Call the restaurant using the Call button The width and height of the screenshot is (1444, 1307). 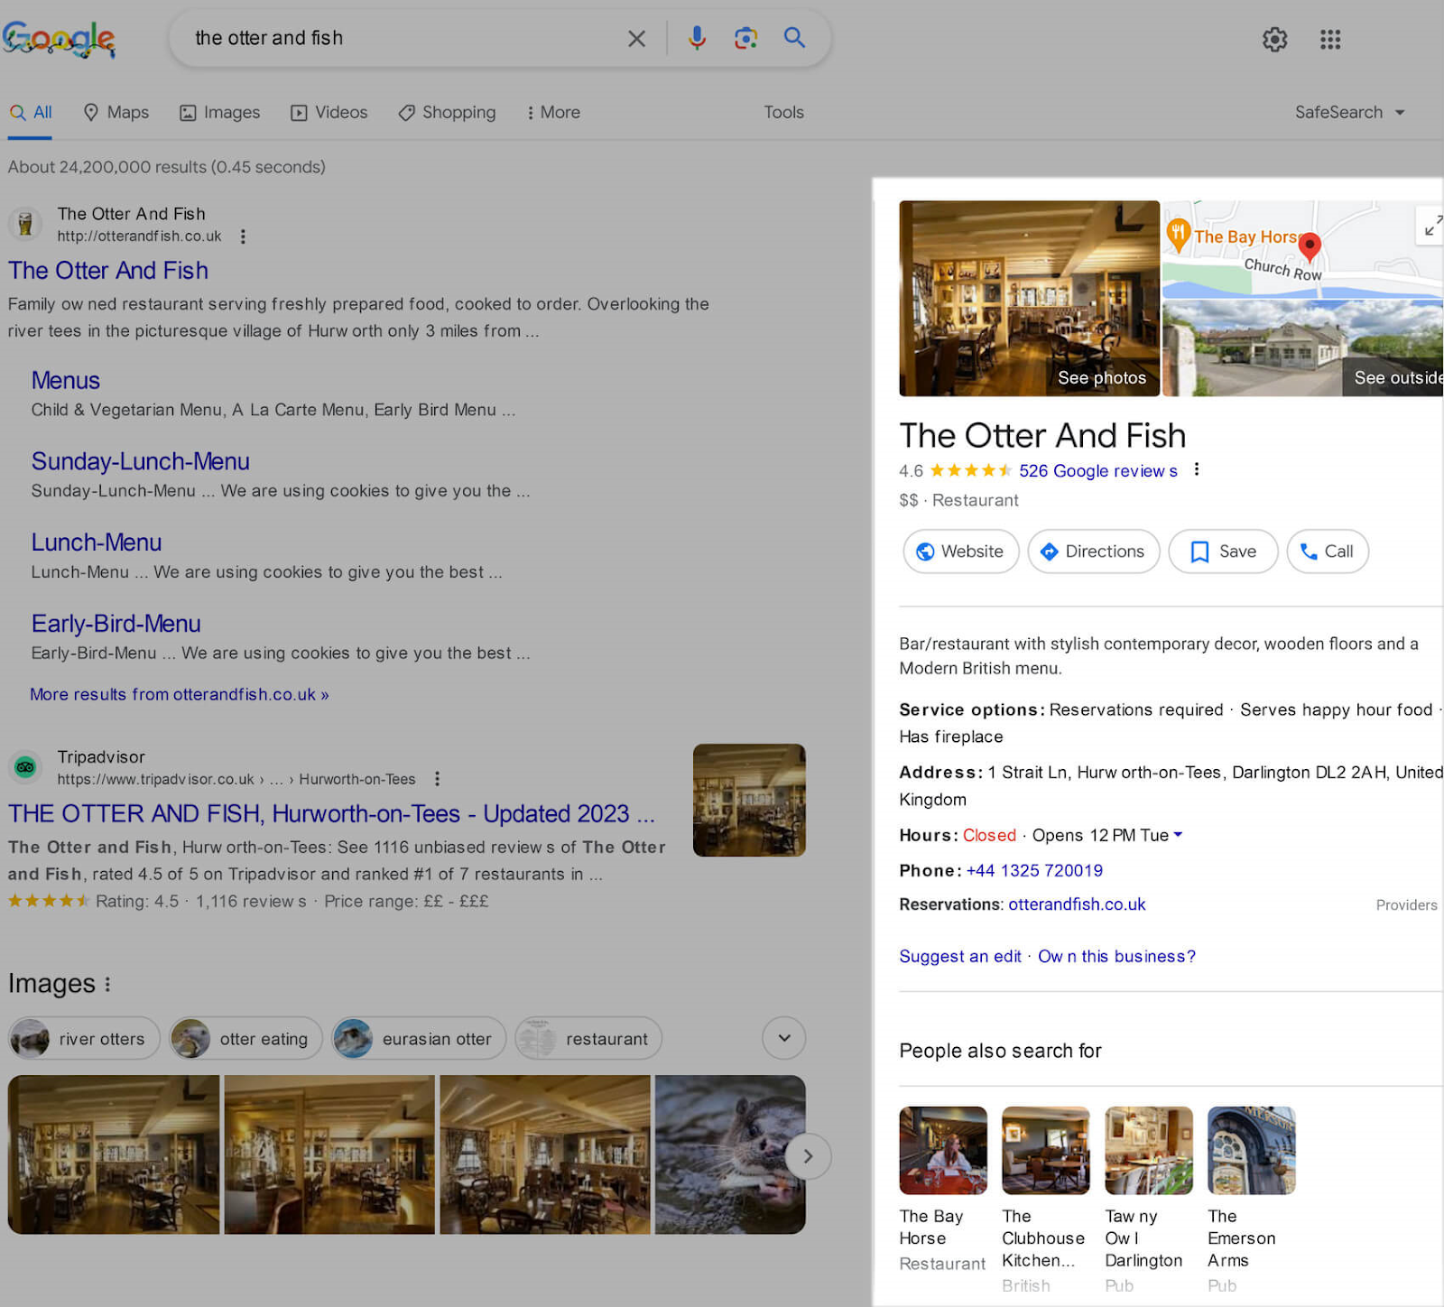tap(1327, 552)
